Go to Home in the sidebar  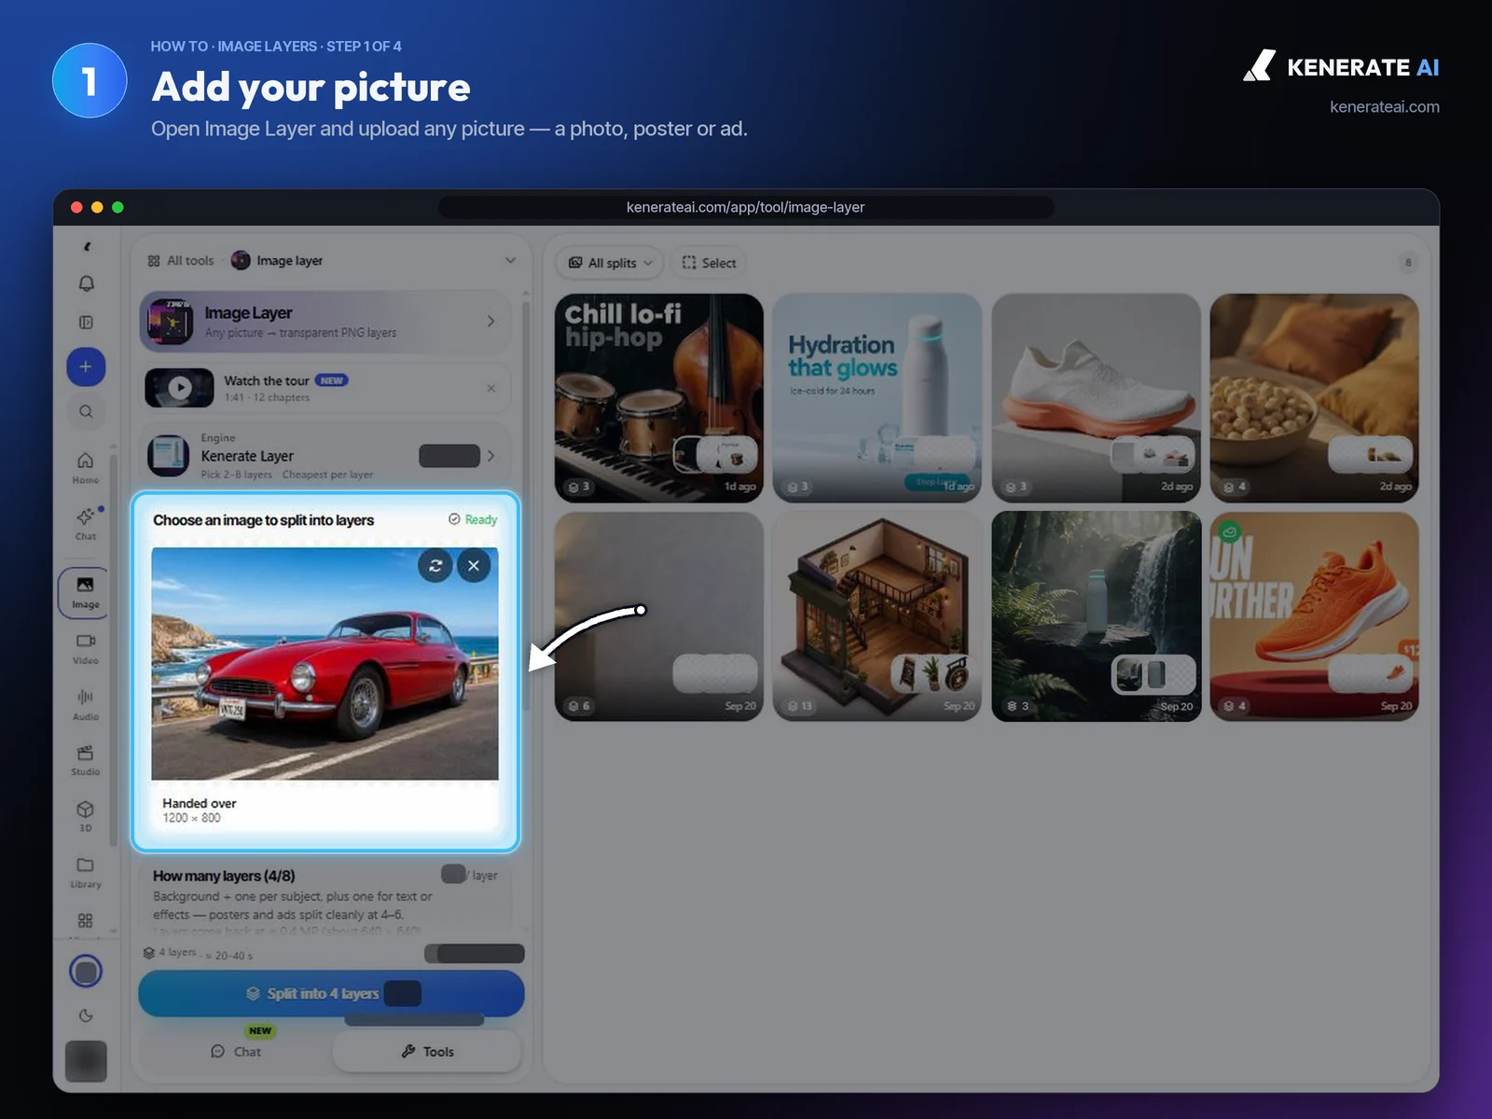point(86,467)
